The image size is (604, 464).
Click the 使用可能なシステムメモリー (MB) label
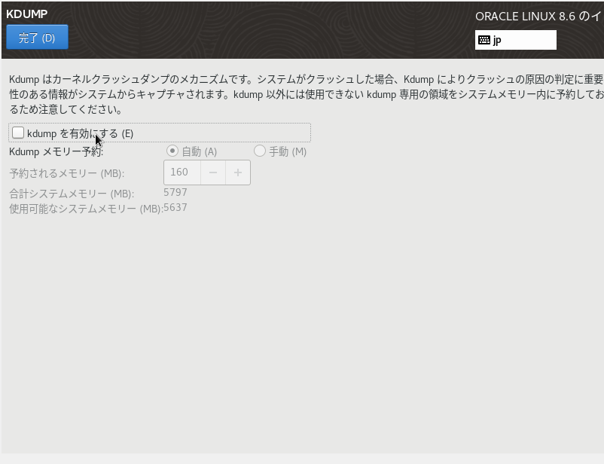pos(86,209)
